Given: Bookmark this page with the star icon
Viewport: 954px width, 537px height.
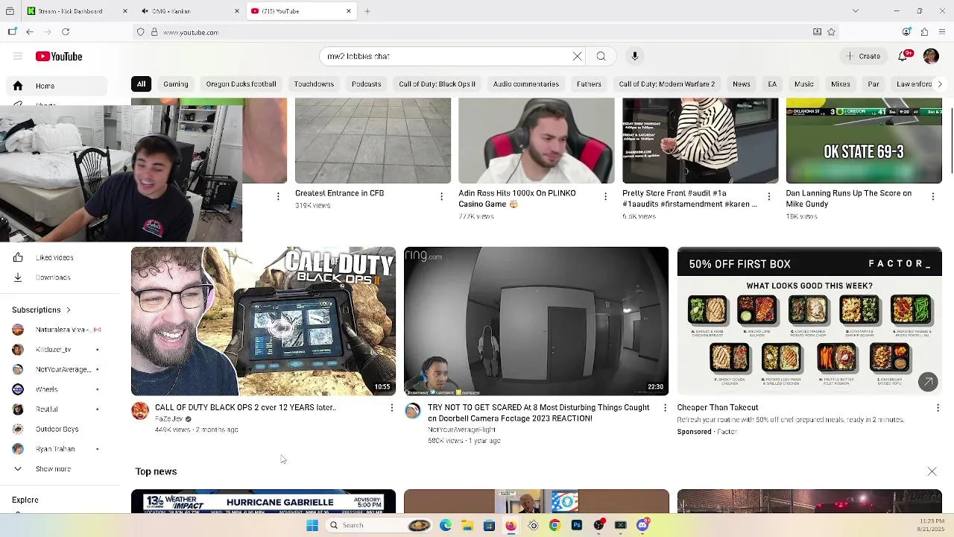Looking at the screenshot, I should coord(831,32).
